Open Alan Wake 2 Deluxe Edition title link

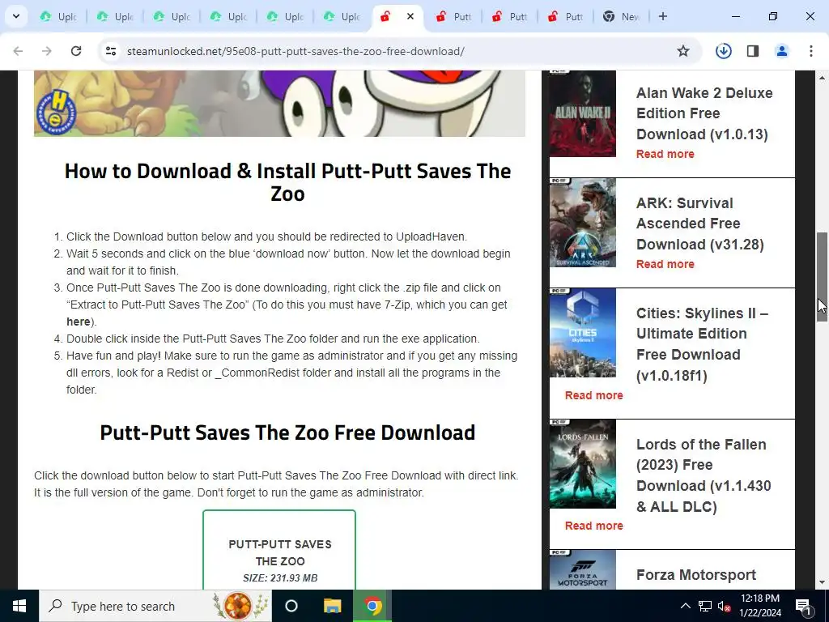[x=704, y=113]
